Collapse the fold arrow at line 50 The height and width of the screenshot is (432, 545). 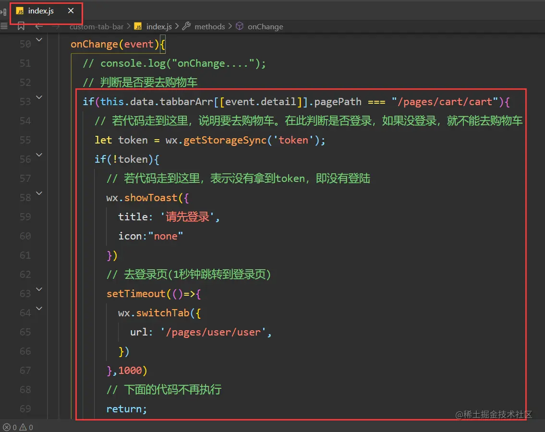click(39, 40)
